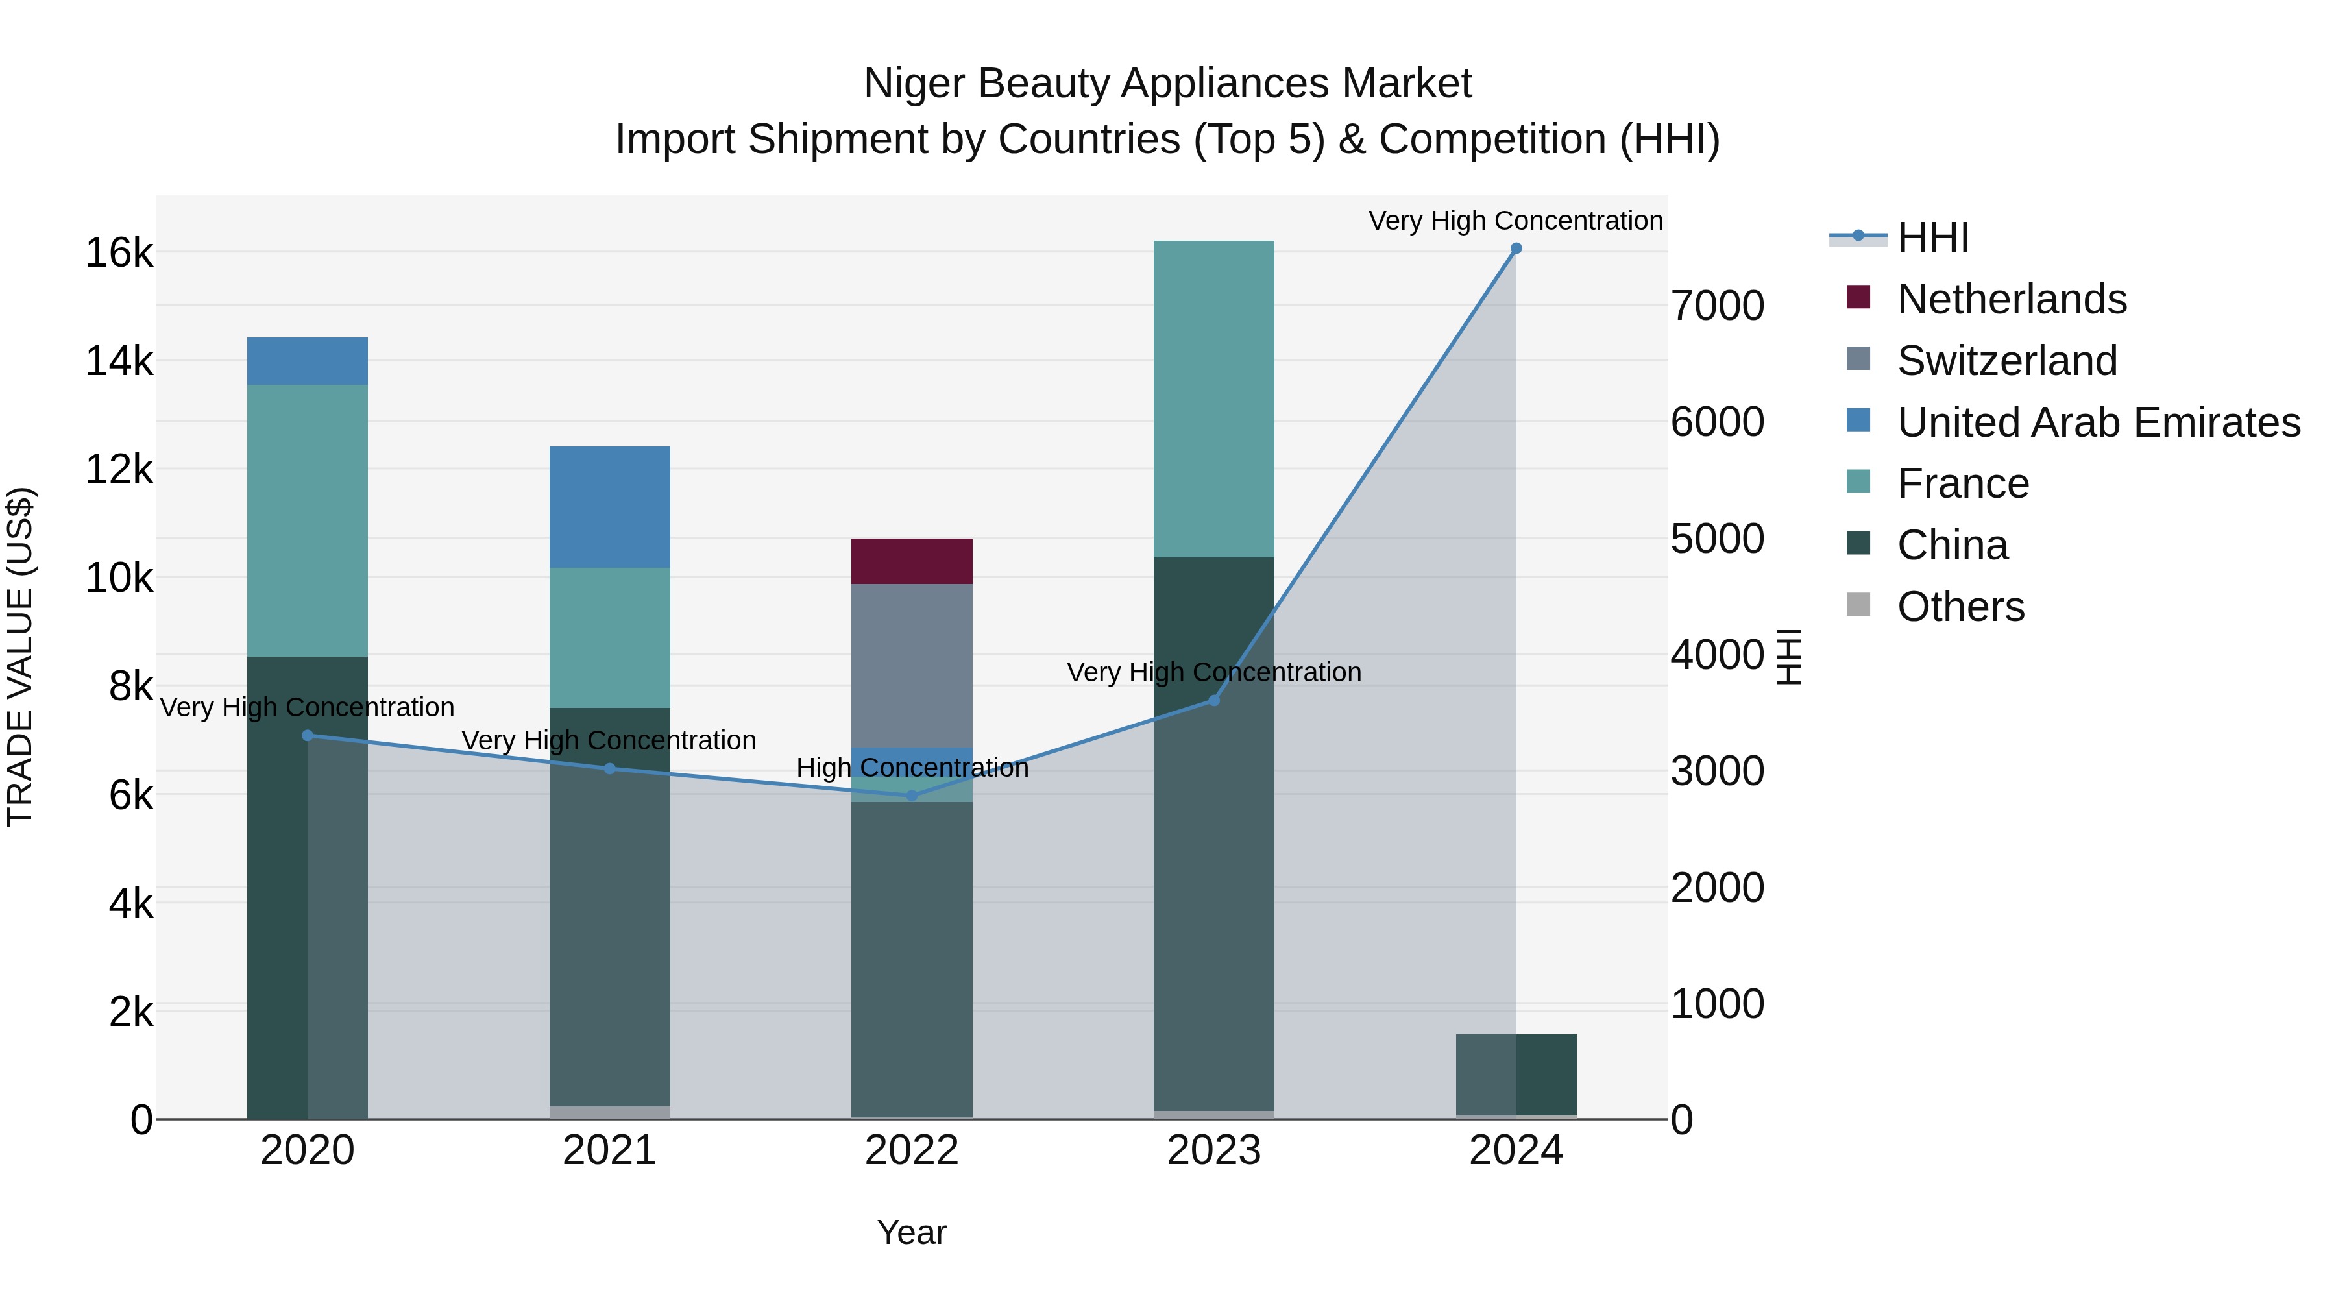Click the 'Year' x-axis title
The image size is (2336, 1314).
coord(912,1232)
